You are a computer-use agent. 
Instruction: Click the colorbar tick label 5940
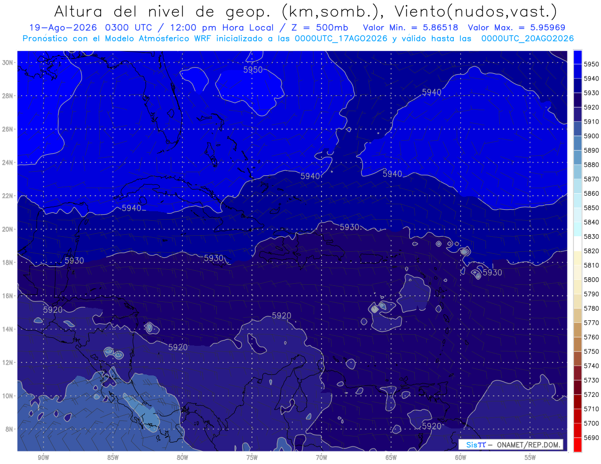coord(591,79)
